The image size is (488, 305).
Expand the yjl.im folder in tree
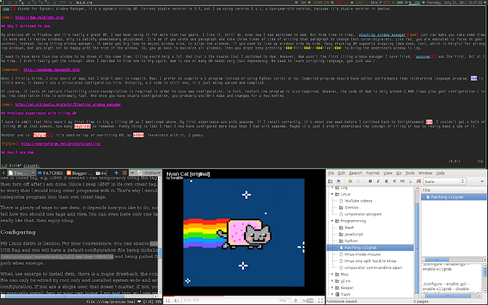(332, 281)
